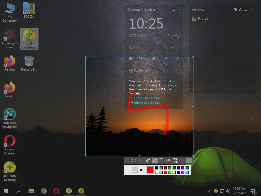Click the edit memo icon in Organizer
The width and height of the screenshot is (261, 196).
pos(165,59)
